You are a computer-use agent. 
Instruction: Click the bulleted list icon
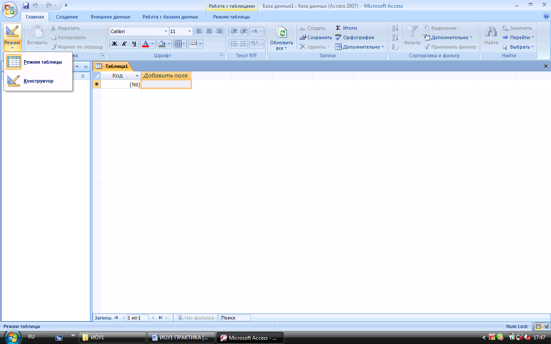(244, 44)
